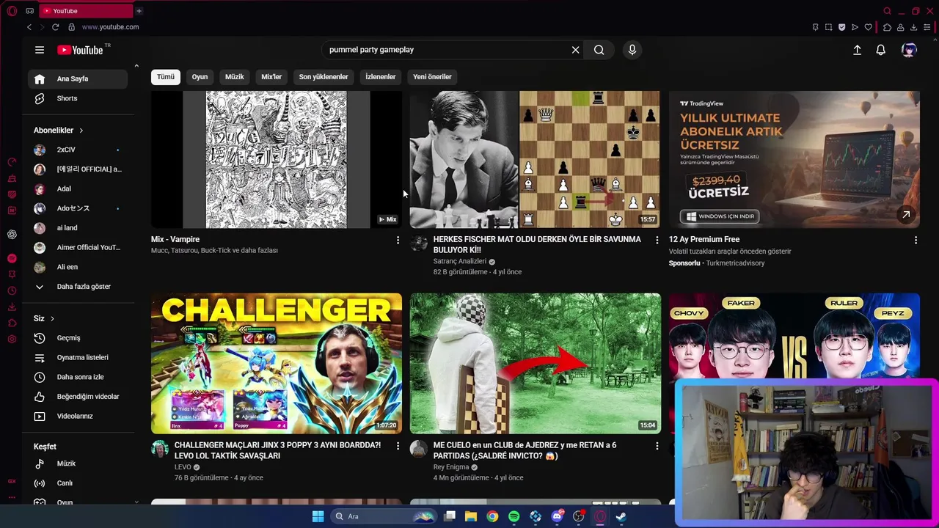This screenshot has width=939, height=528.
Task: Open sidebar Settings gear icon
Action: pyautogui.click(x=12, y=339)
